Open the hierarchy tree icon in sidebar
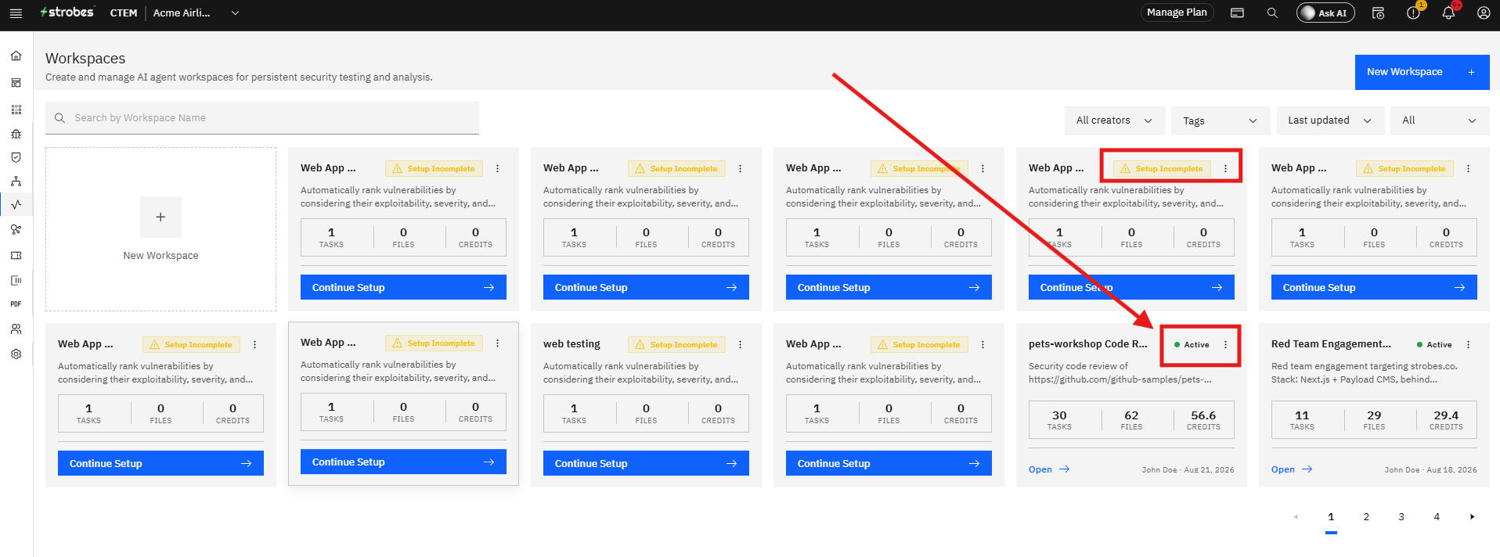This screenshot has height=557, width=1500. [x=16, y=181]
